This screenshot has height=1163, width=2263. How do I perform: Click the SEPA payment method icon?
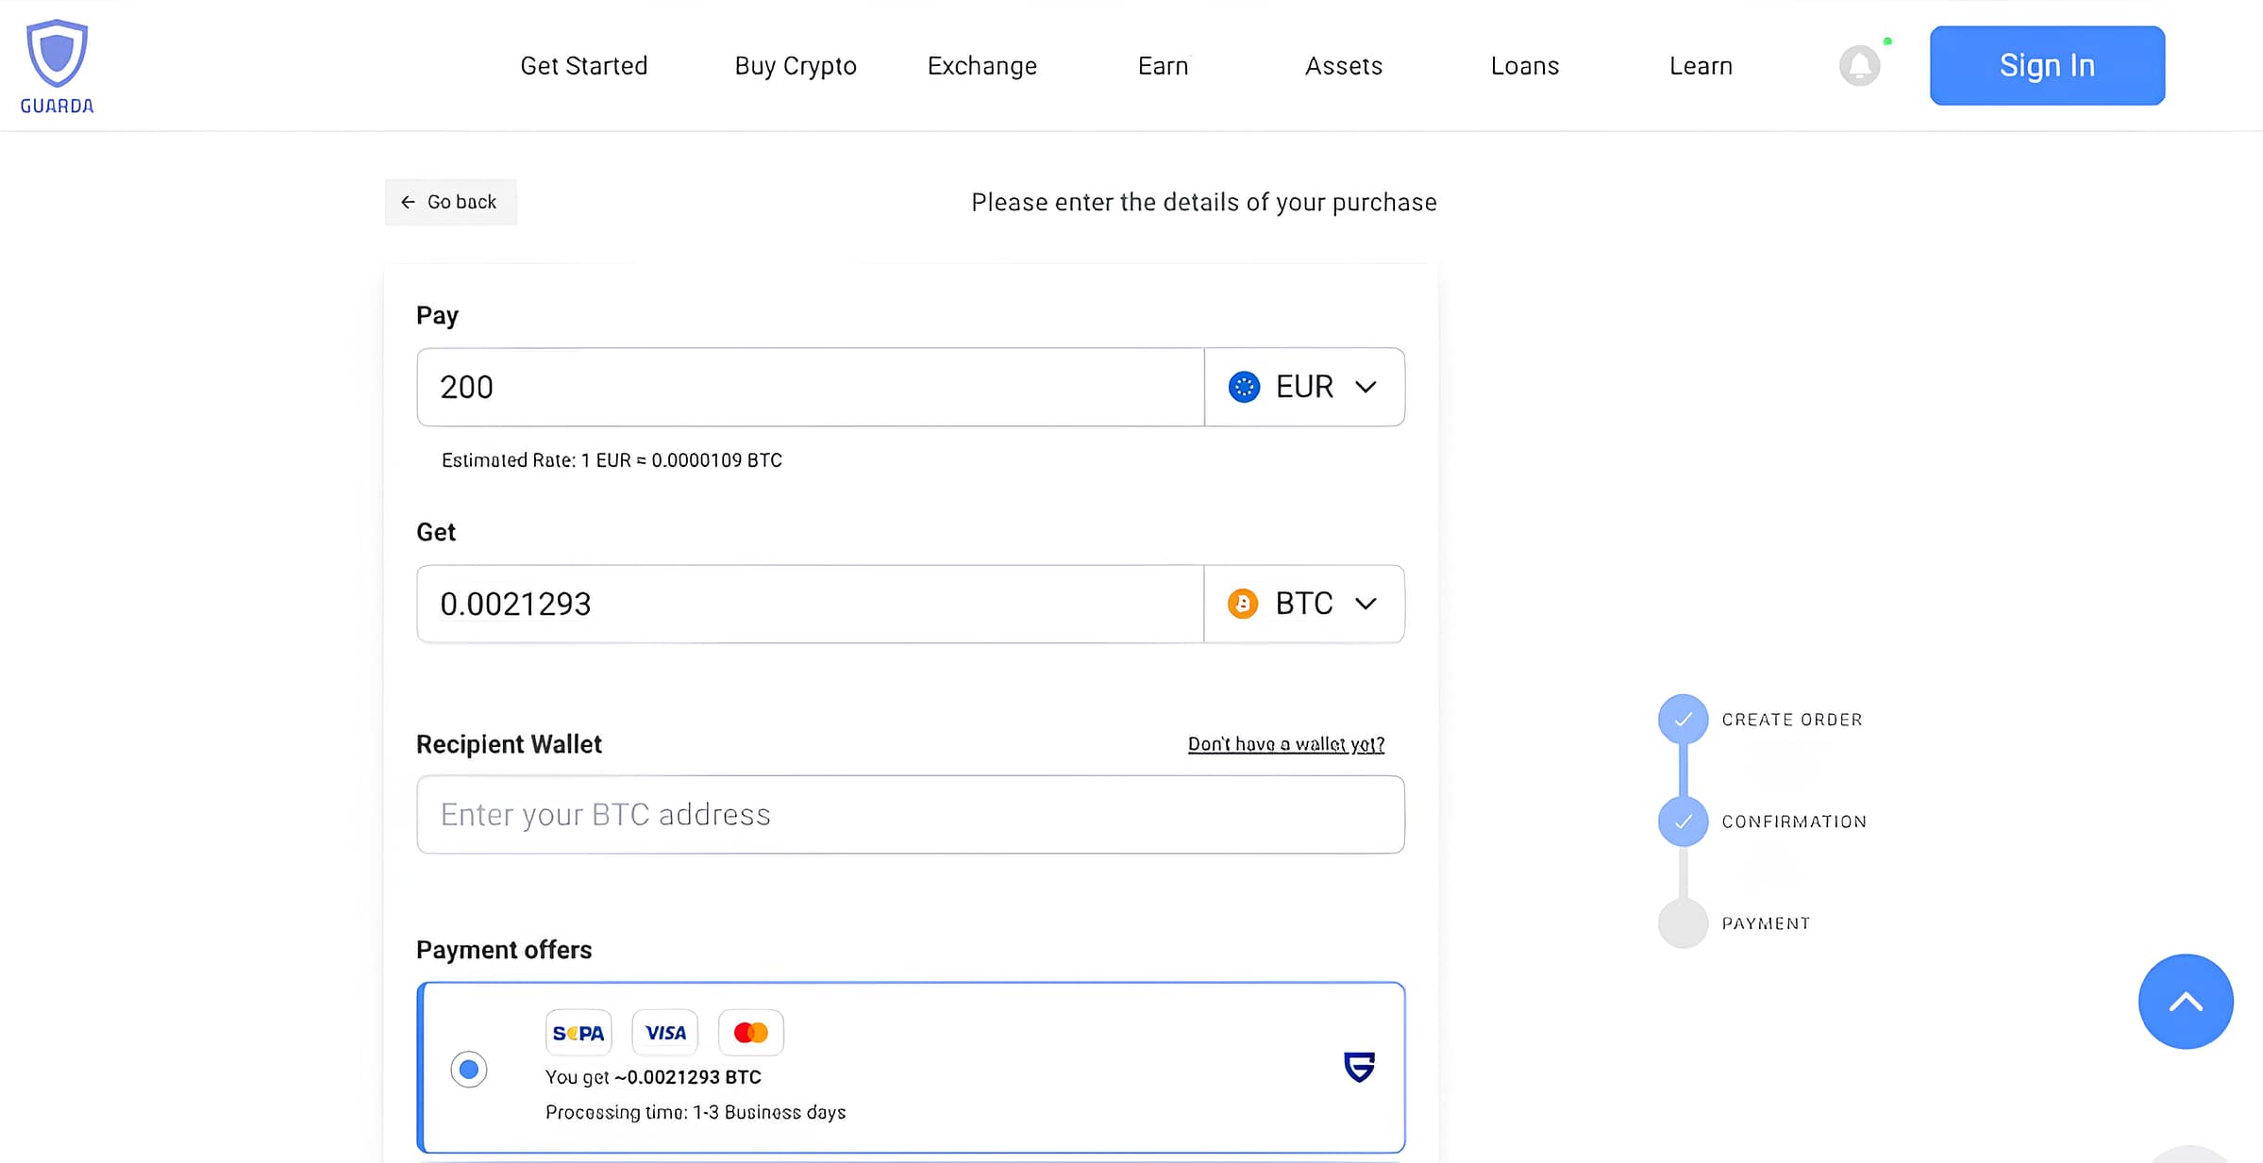point(578,1033)
